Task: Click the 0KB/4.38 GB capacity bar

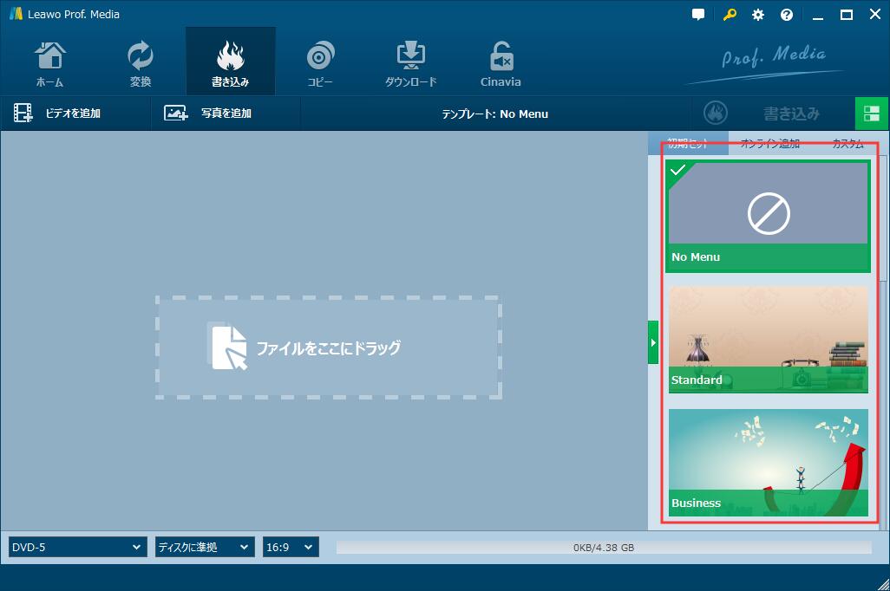Action: [x=604, y=548]
